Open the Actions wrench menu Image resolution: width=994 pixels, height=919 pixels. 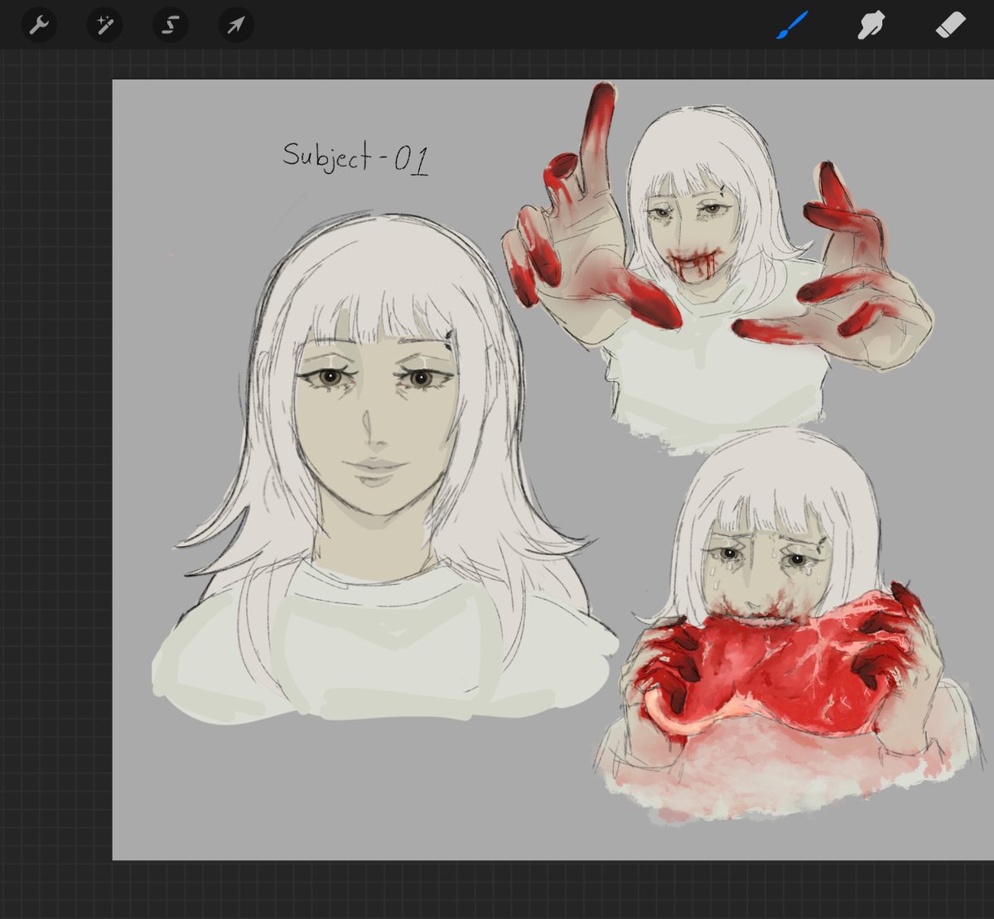click(x=39, y=26)
